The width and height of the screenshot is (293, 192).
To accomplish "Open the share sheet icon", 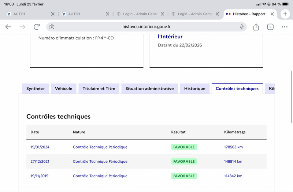I will click(256, 27).
